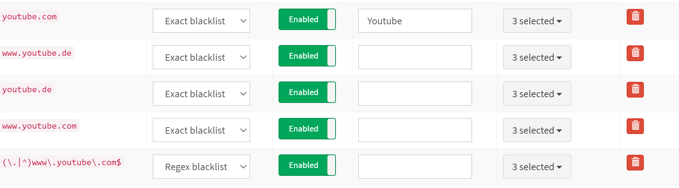
Task: Open Regex blacklist type dropdown
Action: click(x=201, y=167)
